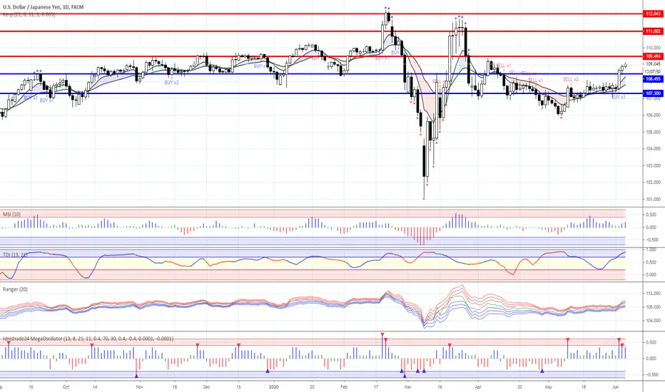The image size is (665, 392).
Task: Click the May label on time axis
Action: 549,387
